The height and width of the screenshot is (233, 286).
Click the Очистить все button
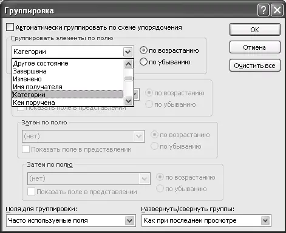(255, 66)
